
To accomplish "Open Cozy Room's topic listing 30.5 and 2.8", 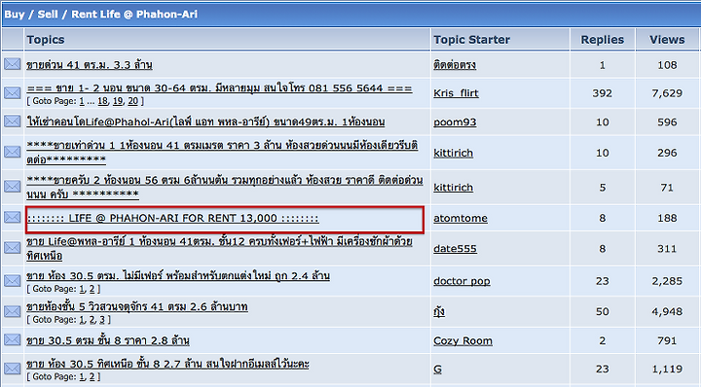I will [x=108, y=340].
